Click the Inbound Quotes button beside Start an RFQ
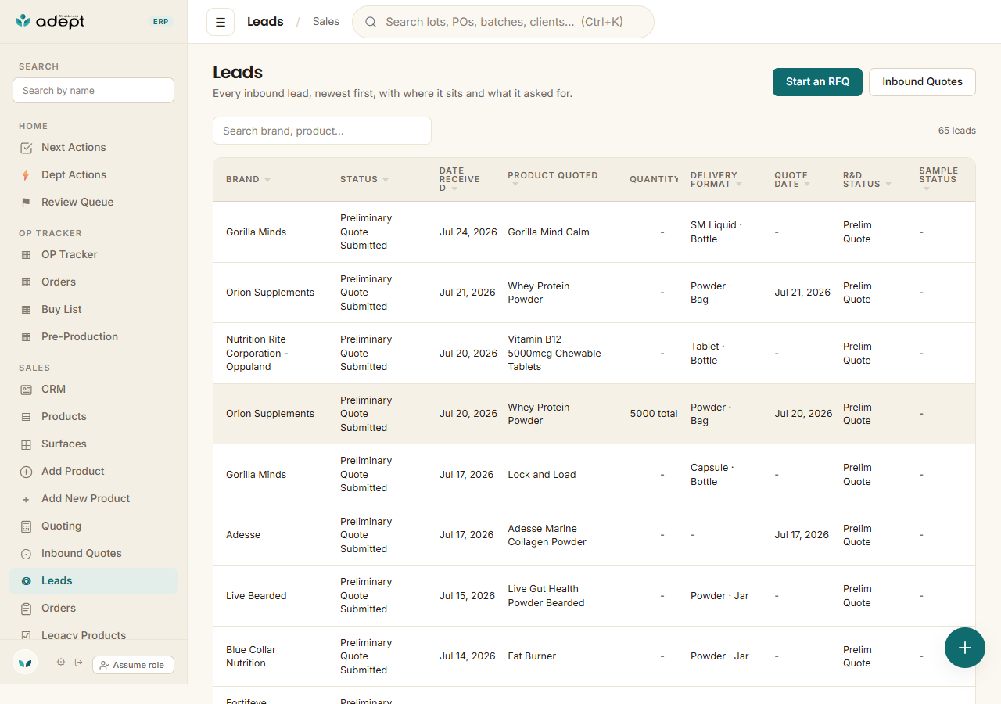The height and width of the screenshot is (704, 1001). pos(922,82)
